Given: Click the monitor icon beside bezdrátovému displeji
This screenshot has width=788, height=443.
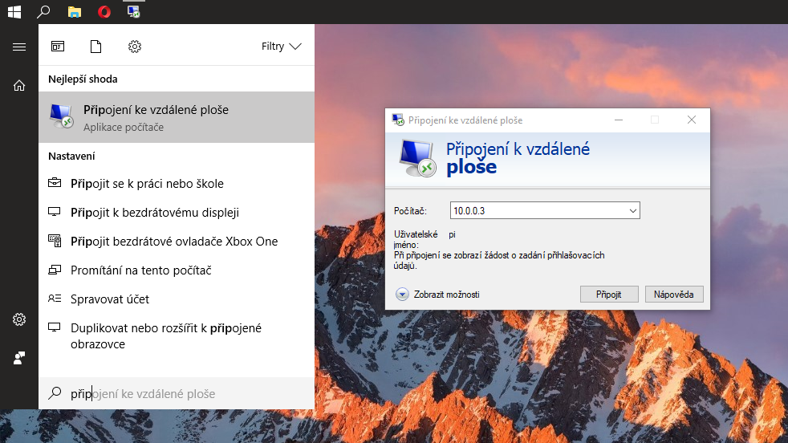Looking at the screenshot, I should 55,212.
